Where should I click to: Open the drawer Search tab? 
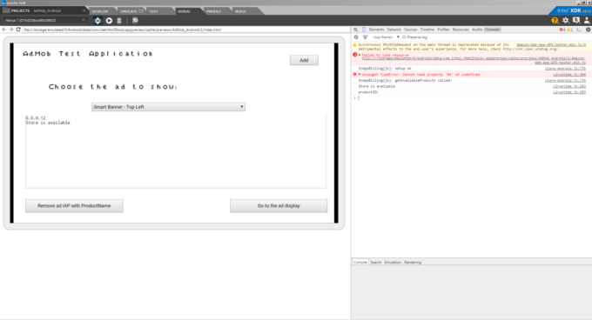click(376, 263)
